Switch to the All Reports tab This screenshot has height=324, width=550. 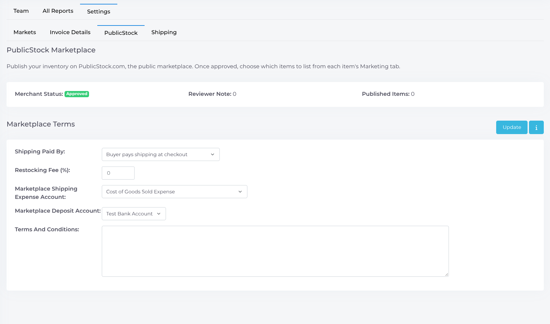58,11
